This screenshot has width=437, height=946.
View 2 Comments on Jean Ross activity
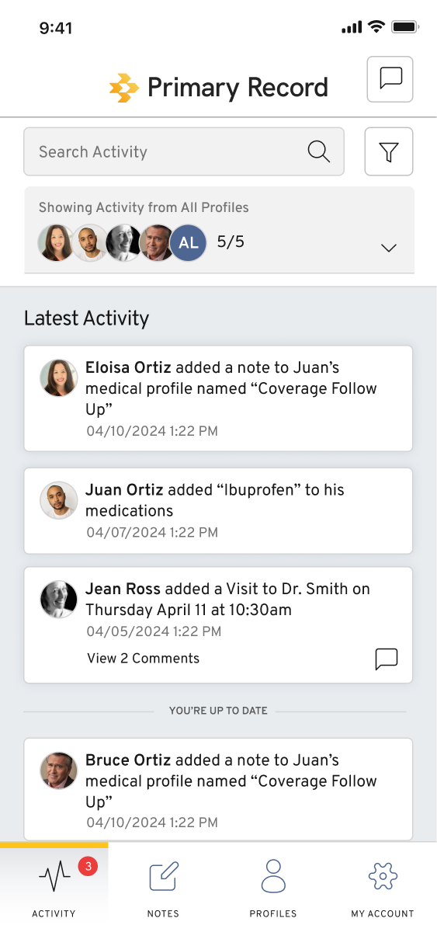coord(143,659)
